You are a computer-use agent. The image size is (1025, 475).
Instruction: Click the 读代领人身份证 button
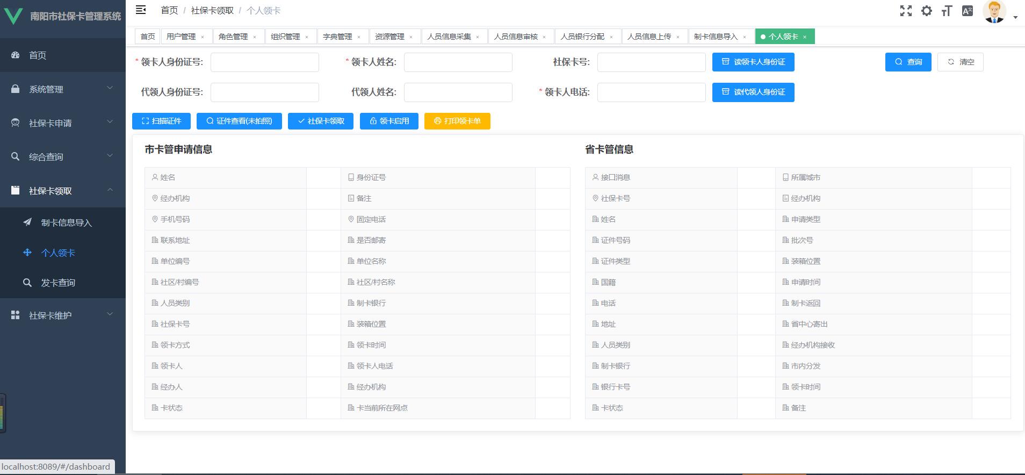pos(753,92)
